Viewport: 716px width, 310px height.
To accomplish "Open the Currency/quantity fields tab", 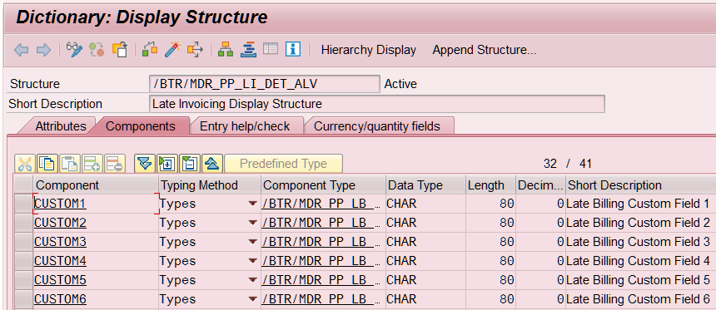I will (x=376, y=126).
